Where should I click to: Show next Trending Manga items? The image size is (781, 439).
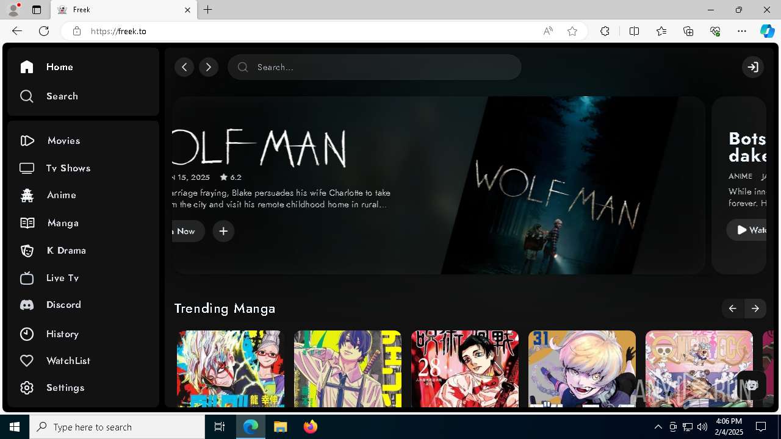(755, 309)
